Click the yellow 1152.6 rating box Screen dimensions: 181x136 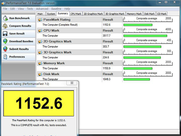(x=39, y=103)
